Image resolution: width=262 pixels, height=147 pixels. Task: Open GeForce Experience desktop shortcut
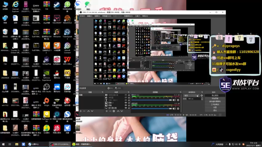coord(47,75)
